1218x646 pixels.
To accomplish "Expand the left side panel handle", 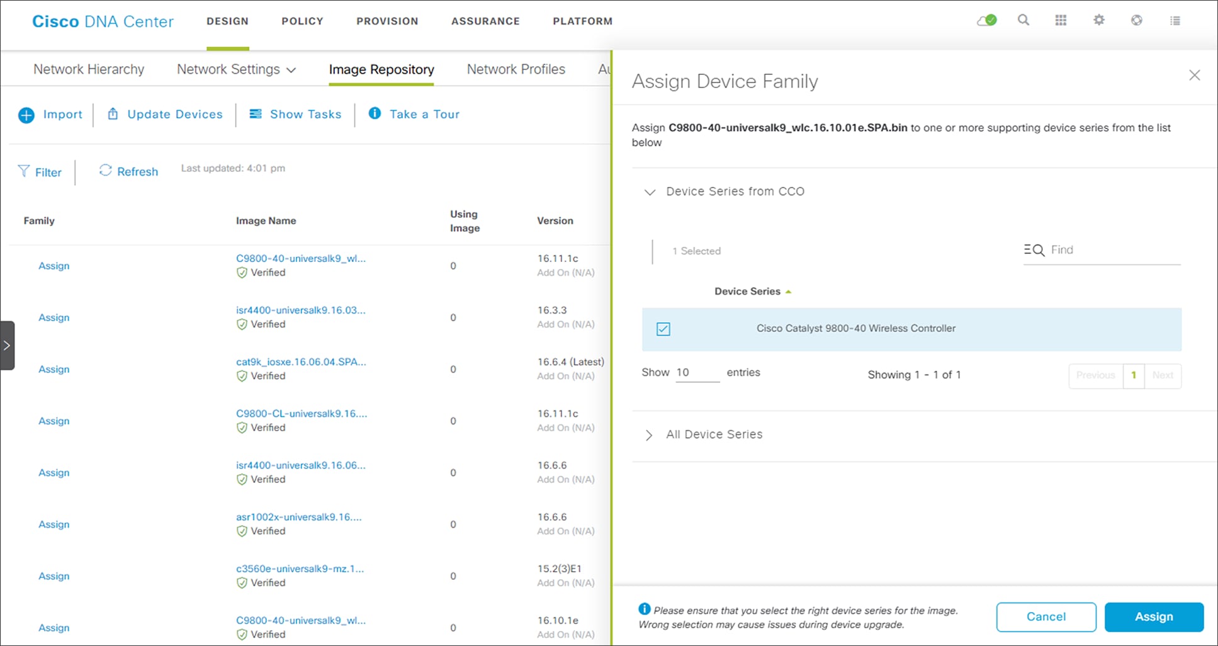I will click(x=7, y=345).
